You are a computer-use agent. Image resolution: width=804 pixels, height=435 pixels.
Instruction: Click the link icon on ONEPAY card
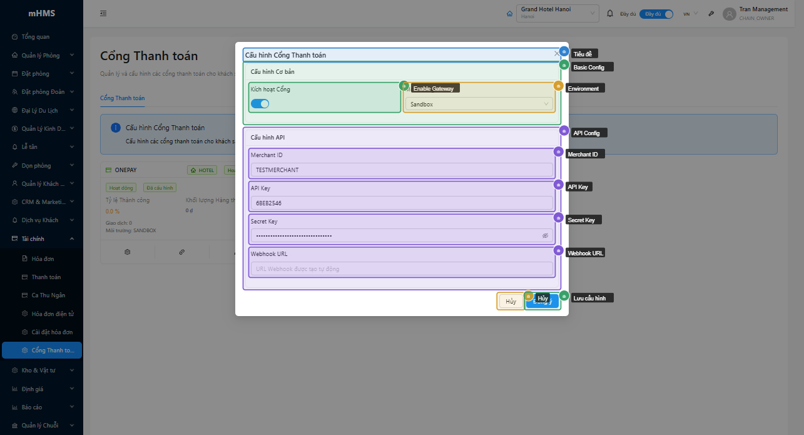[181, 252]
